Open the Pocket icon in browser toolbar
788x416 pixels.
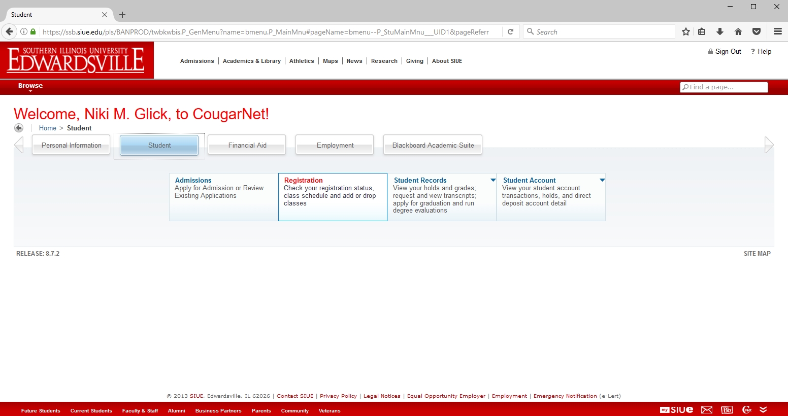(757, 31)
